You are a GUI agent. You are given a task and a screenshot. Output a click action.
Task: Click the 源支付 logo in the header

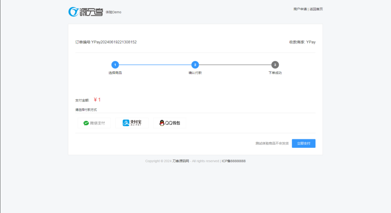86,12
